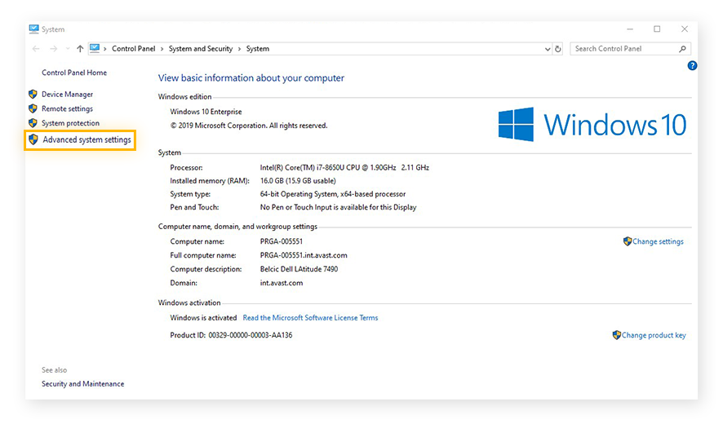Select System and Security in the breadcrumb
This screenshot has width=723, height=424.
pos(201,49)
